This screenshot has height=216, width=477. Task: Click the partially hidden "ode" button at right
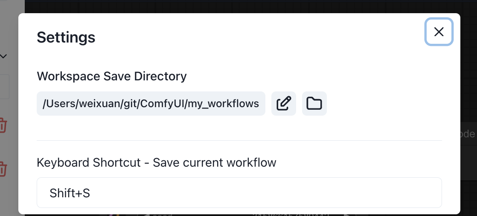468,134
